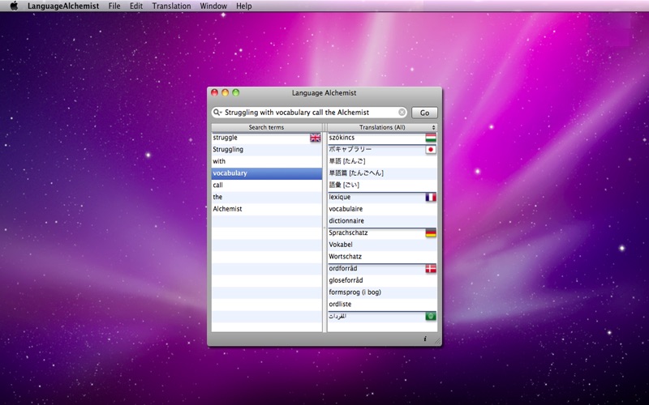The height and width of the screenshot is (405, 649).
Task: Open the Translation menu
Action: point(171,6)
